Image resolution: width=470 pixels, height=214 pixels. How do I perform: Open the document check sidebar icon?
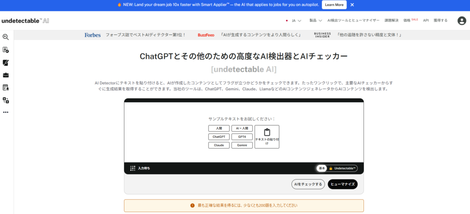[6, 50]
